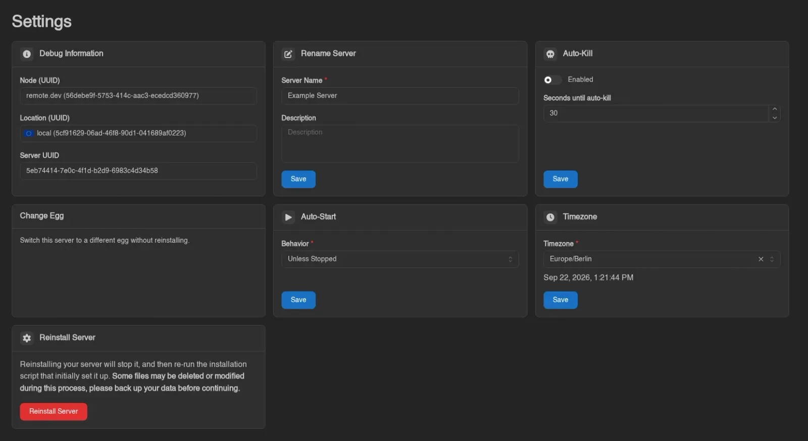Clear the Europe/Berlin timezone selection
The image size is (808, 441).
tap(761, 259)
